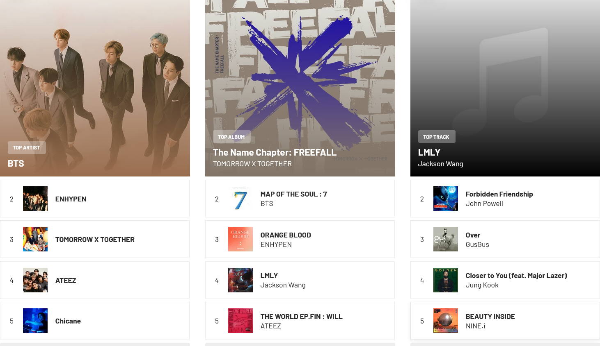Click TOMORROW X TOGETHER under top album
Image resolution: width=600 pixels, height=346 pixels.
(252, 164)
